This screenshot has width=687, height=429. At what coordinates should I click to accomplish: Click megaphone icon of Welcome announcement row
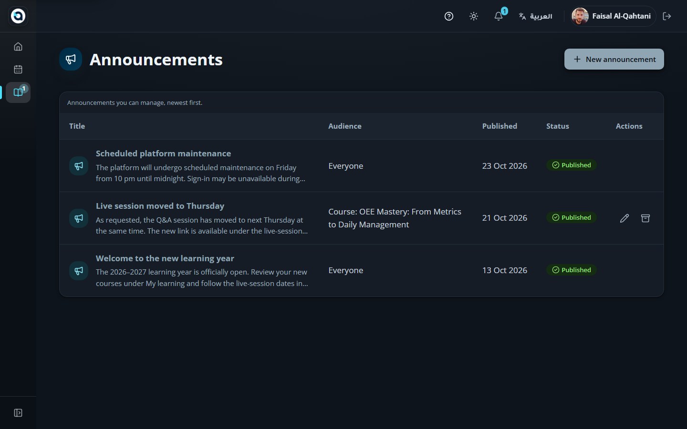pyautogui.click(x=79, y=271)
